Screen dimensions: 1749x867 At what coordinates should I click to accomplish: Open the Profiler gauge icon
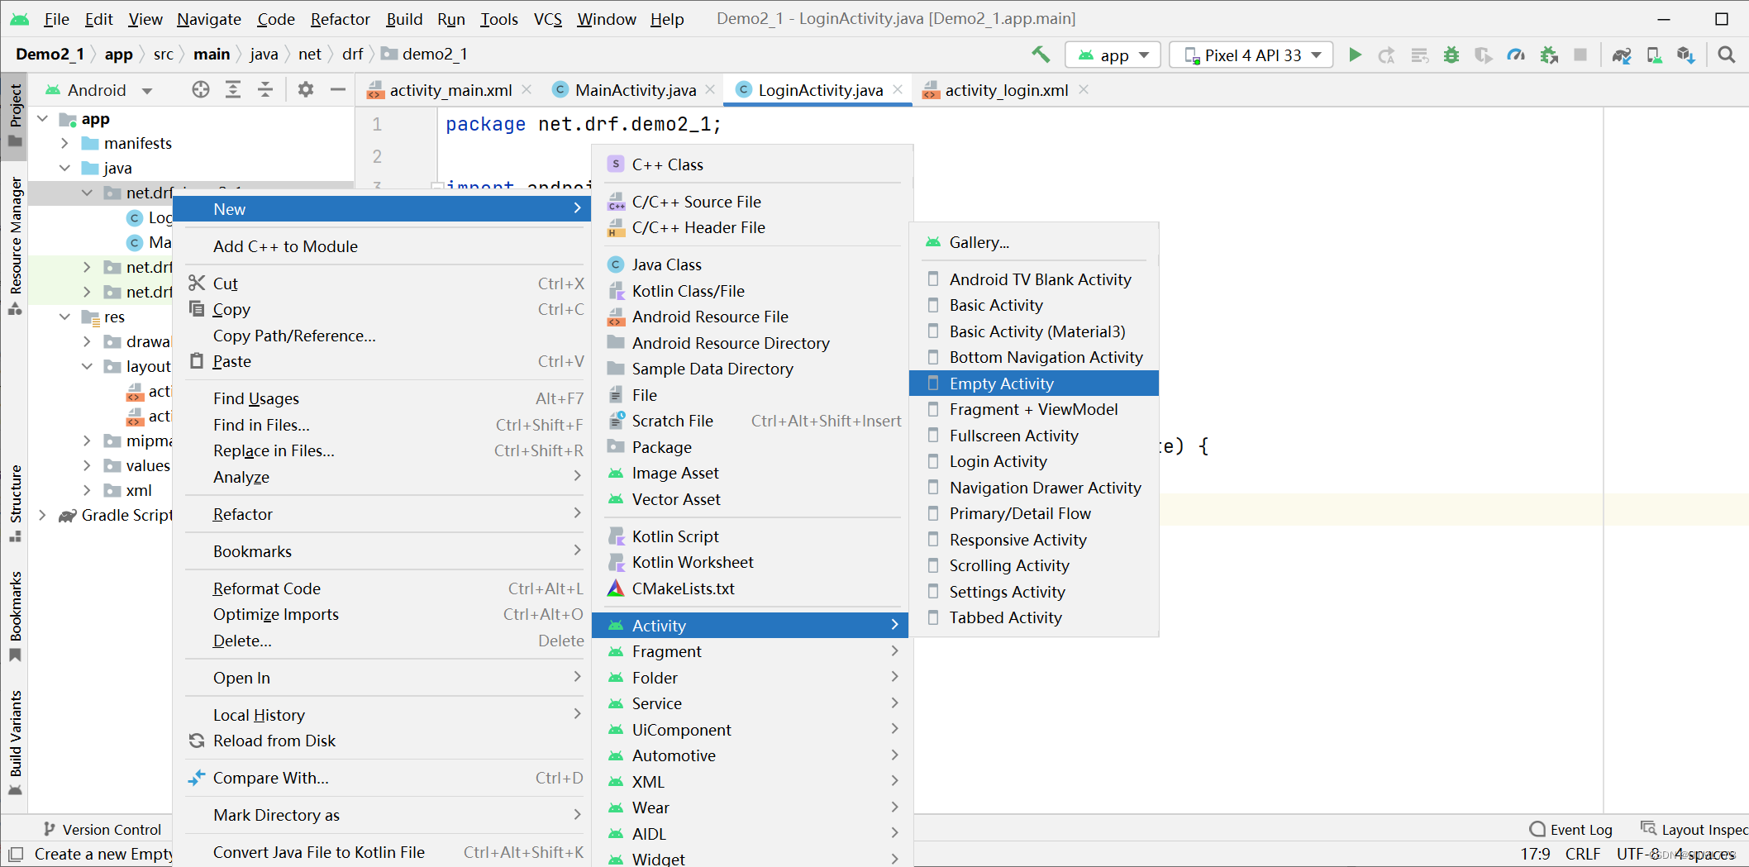(x=1516, y=55)
